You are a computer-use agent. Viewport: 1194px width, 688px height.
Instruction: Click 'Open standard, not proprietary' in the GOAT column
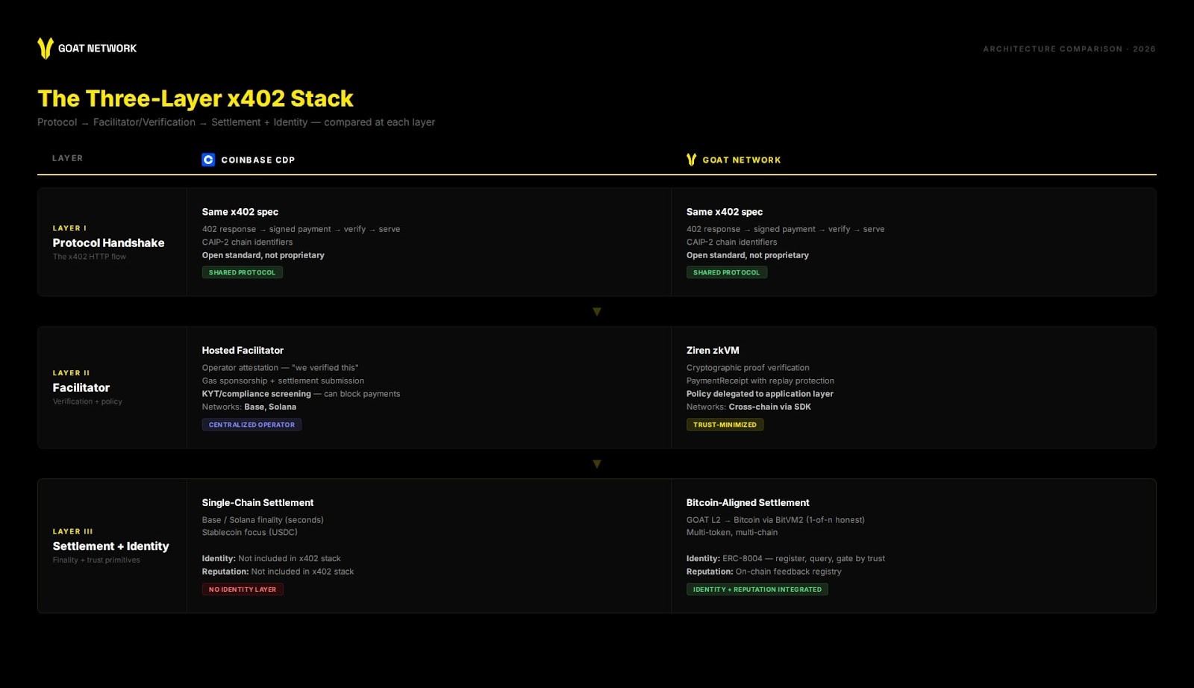[x=748, y=255]
